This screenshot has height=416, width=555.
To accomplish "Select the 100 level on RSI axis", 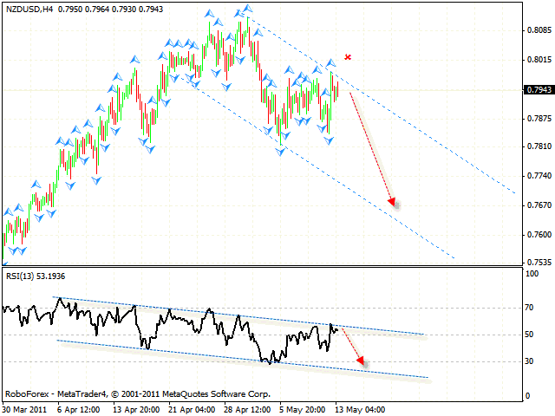I will (x=533, y=274).
